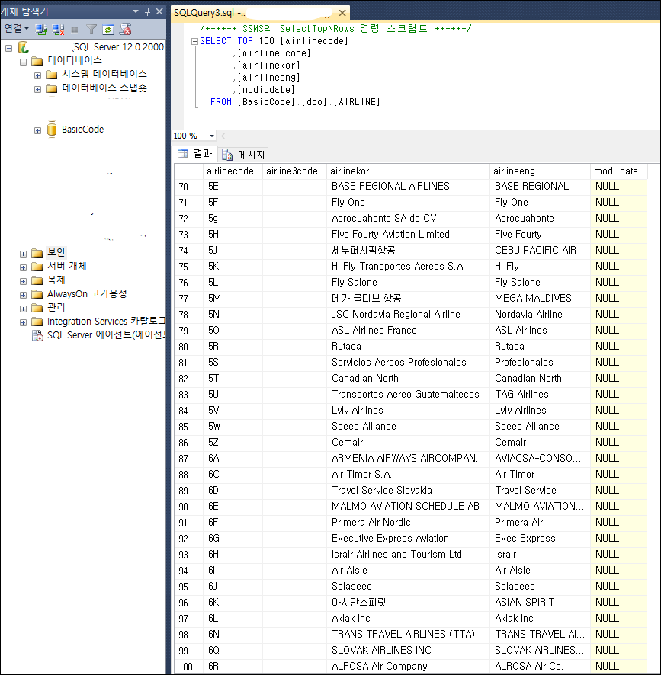Click the Connect Object Explorer icon
This screenshot has width=661, height=675.
[41, 29]
